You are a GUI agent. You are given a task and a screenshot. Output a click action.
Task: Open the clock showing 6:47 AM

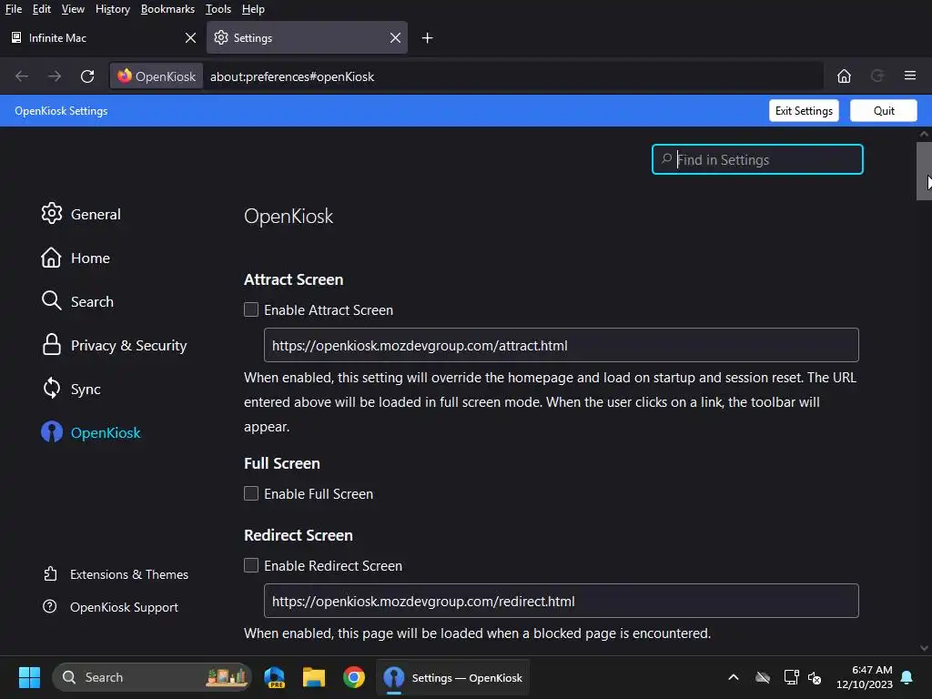(865, 677)
